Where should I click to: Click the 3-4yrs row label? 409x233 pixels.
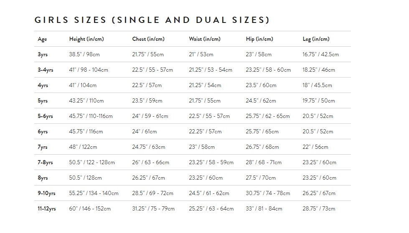46,70
